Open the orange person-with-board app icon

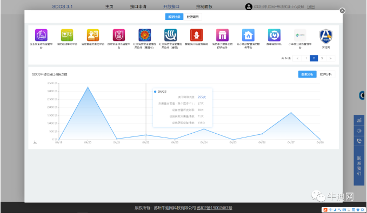93,35
